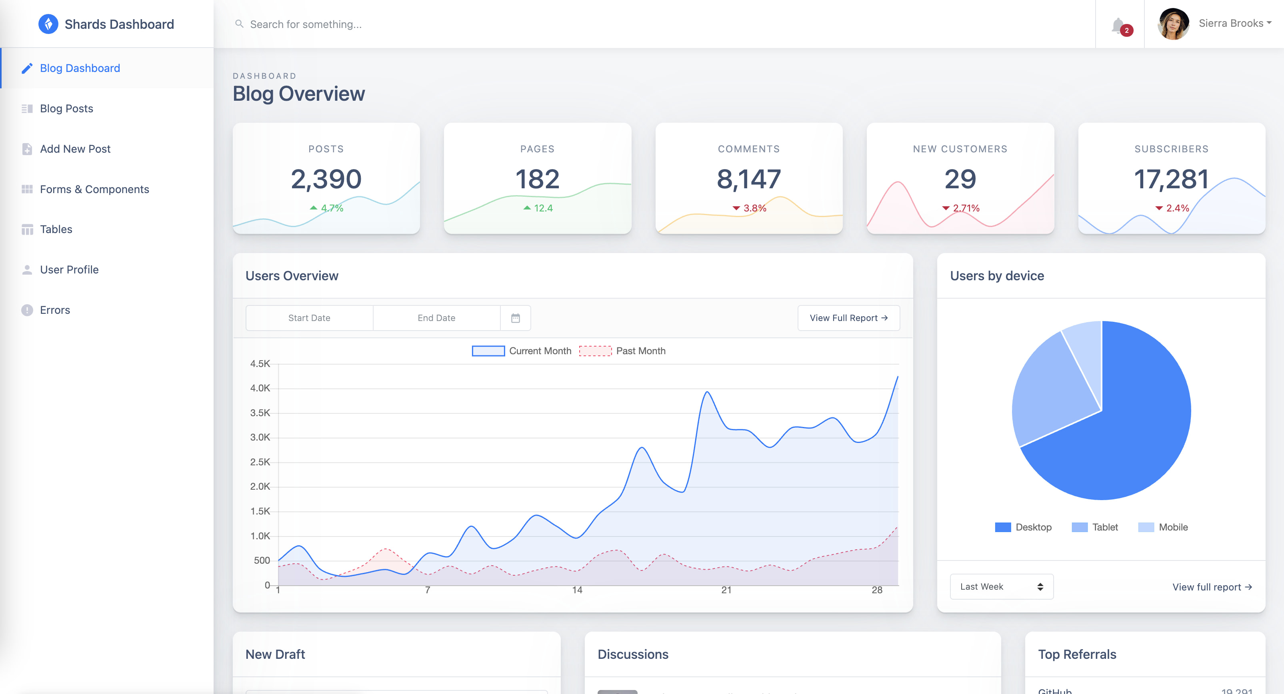1284x694 pixels.
Task: Click the Start Date input field
Action: click(309, 317)
